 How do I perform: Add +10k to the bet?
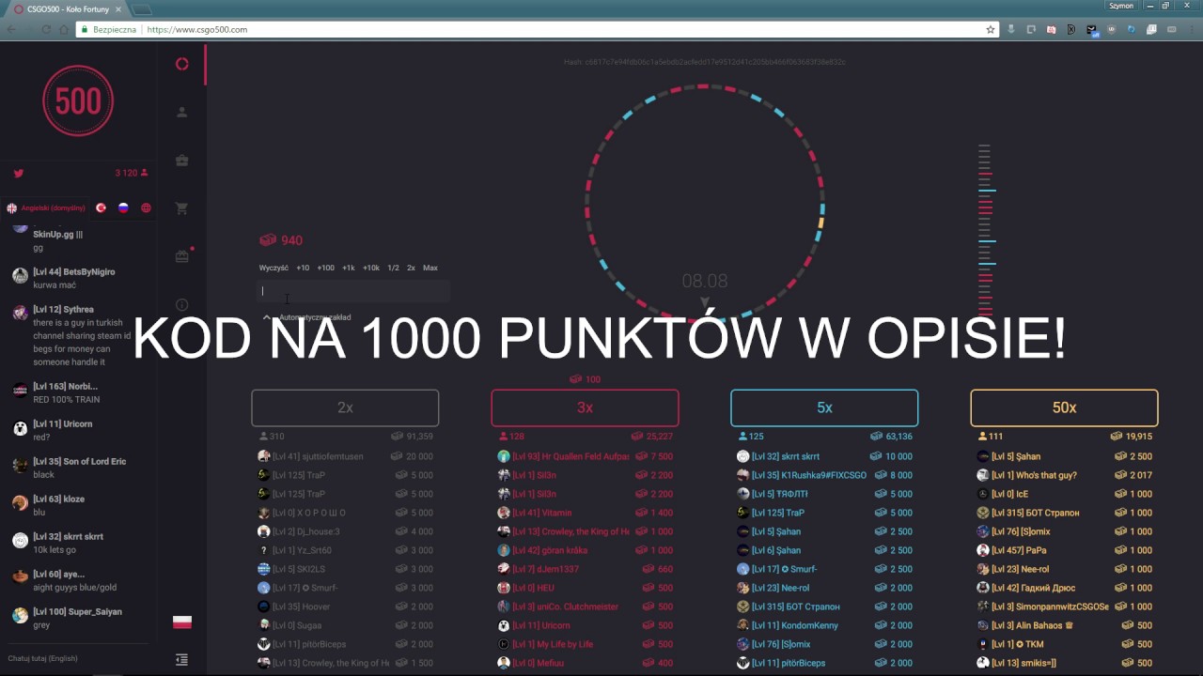point(371,268)
